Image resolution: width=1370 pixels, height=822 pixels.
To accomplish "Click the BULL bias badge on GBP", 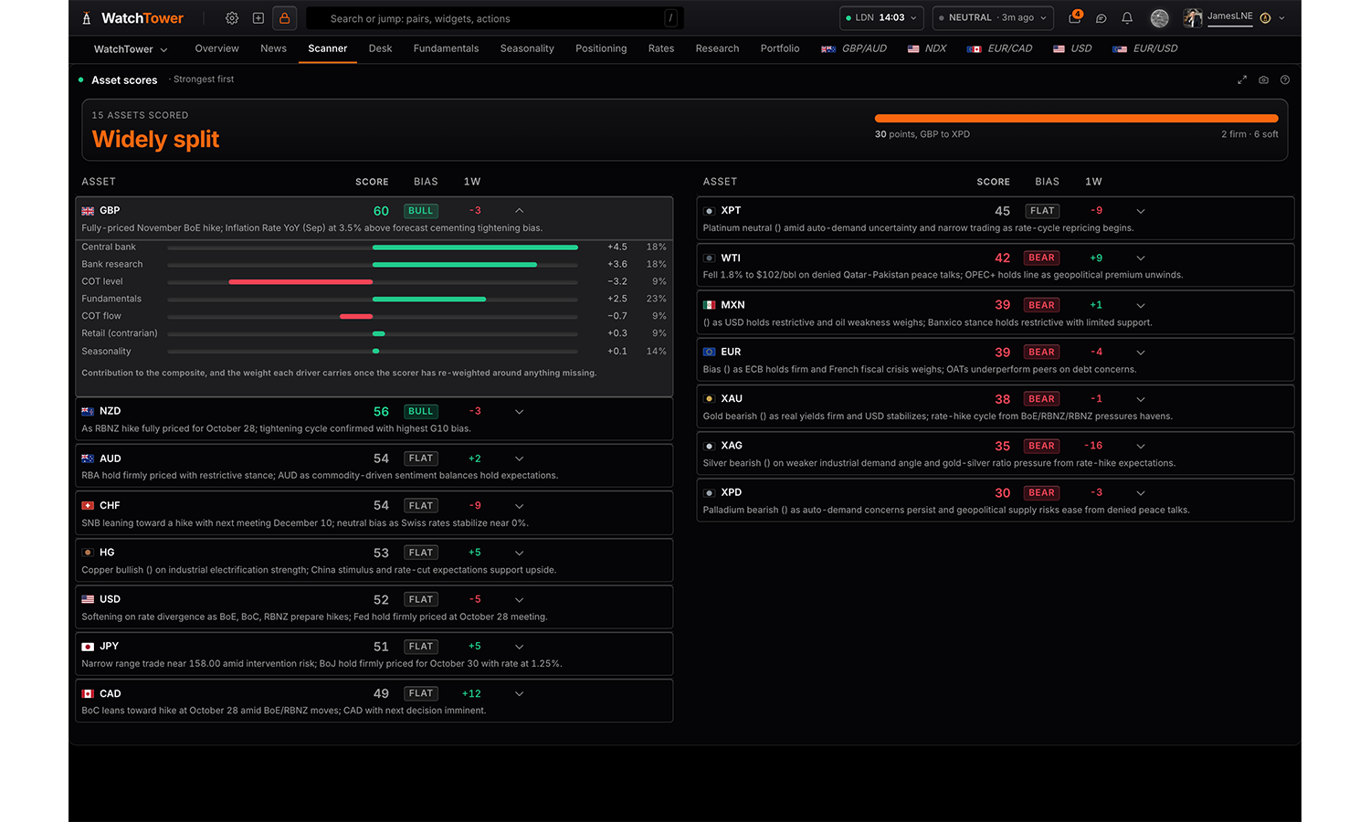I will click(421, 211).
